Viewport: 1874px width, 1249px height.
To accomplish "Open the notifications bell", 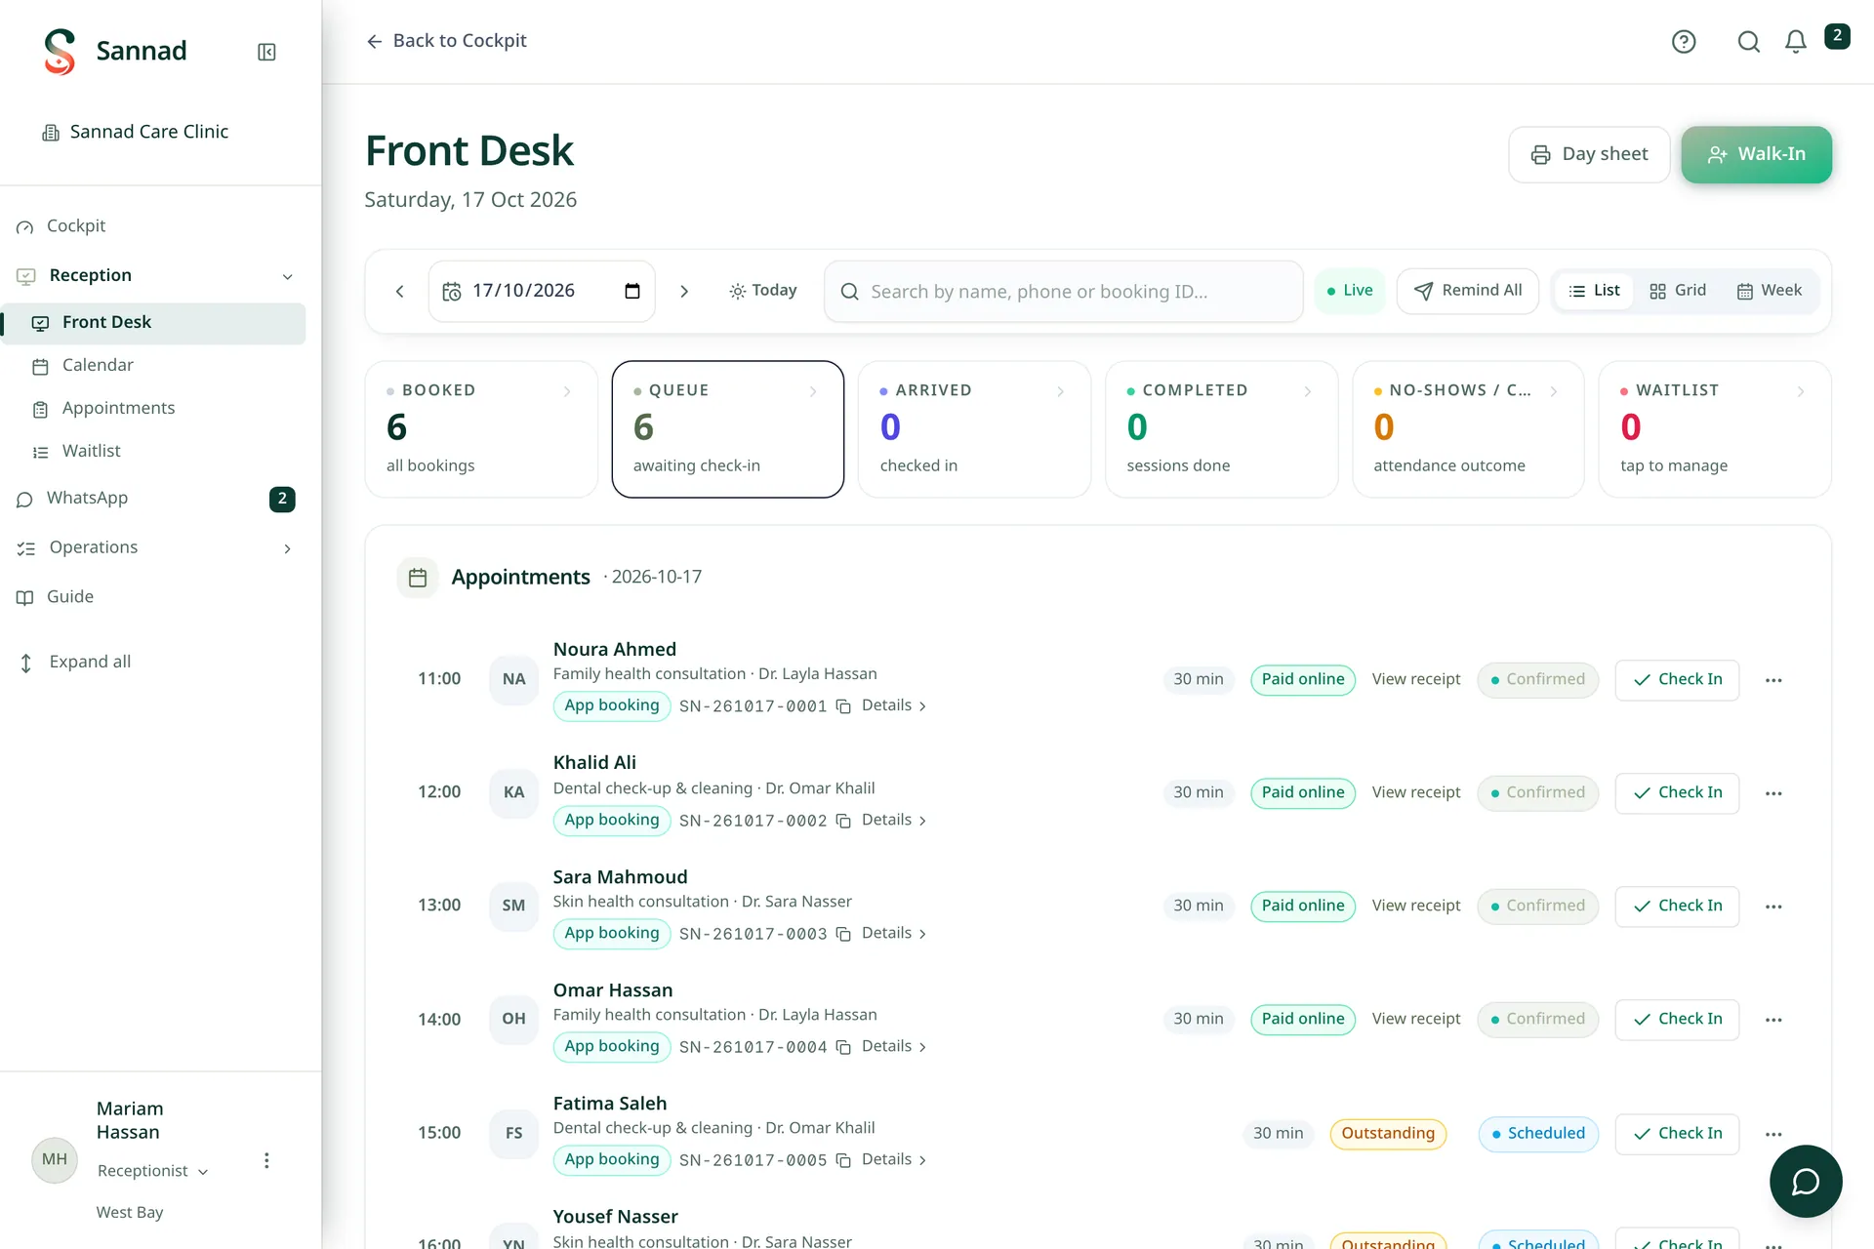I will (1796, 41).
